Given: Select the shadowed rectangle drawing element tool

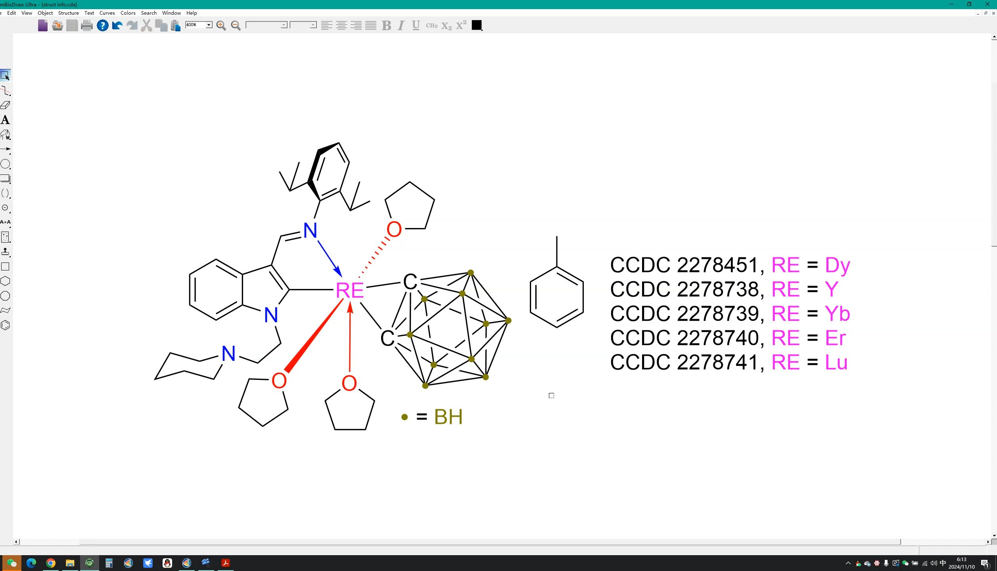Looking at the screenshot, I should tap(5, 178).
